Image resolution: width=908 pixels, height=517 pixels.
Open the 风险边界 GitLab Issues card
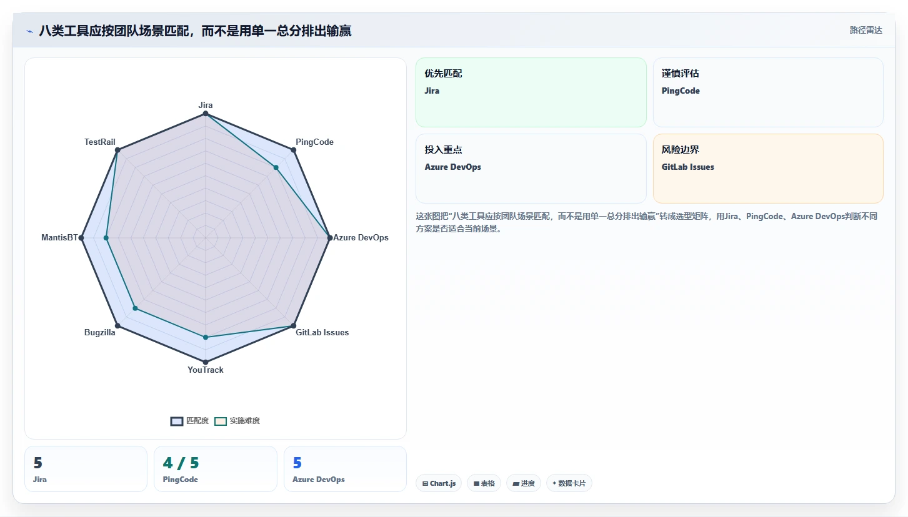click(x=768, y=169)
